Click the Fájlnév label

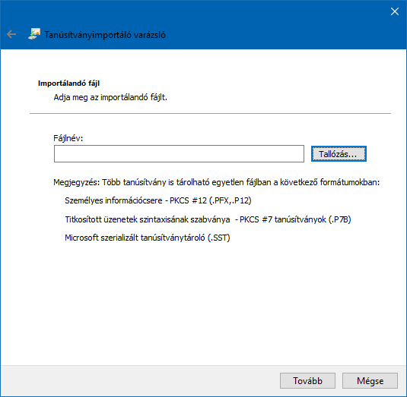pos(68,138)
